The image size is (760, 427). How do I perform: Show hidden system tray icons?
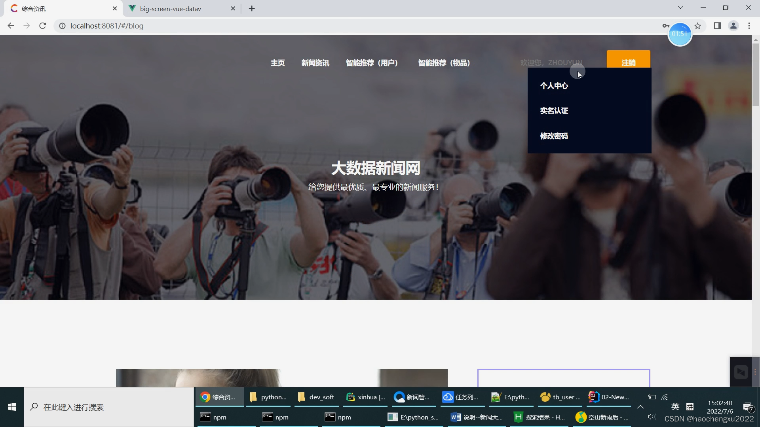pos(640,407)
